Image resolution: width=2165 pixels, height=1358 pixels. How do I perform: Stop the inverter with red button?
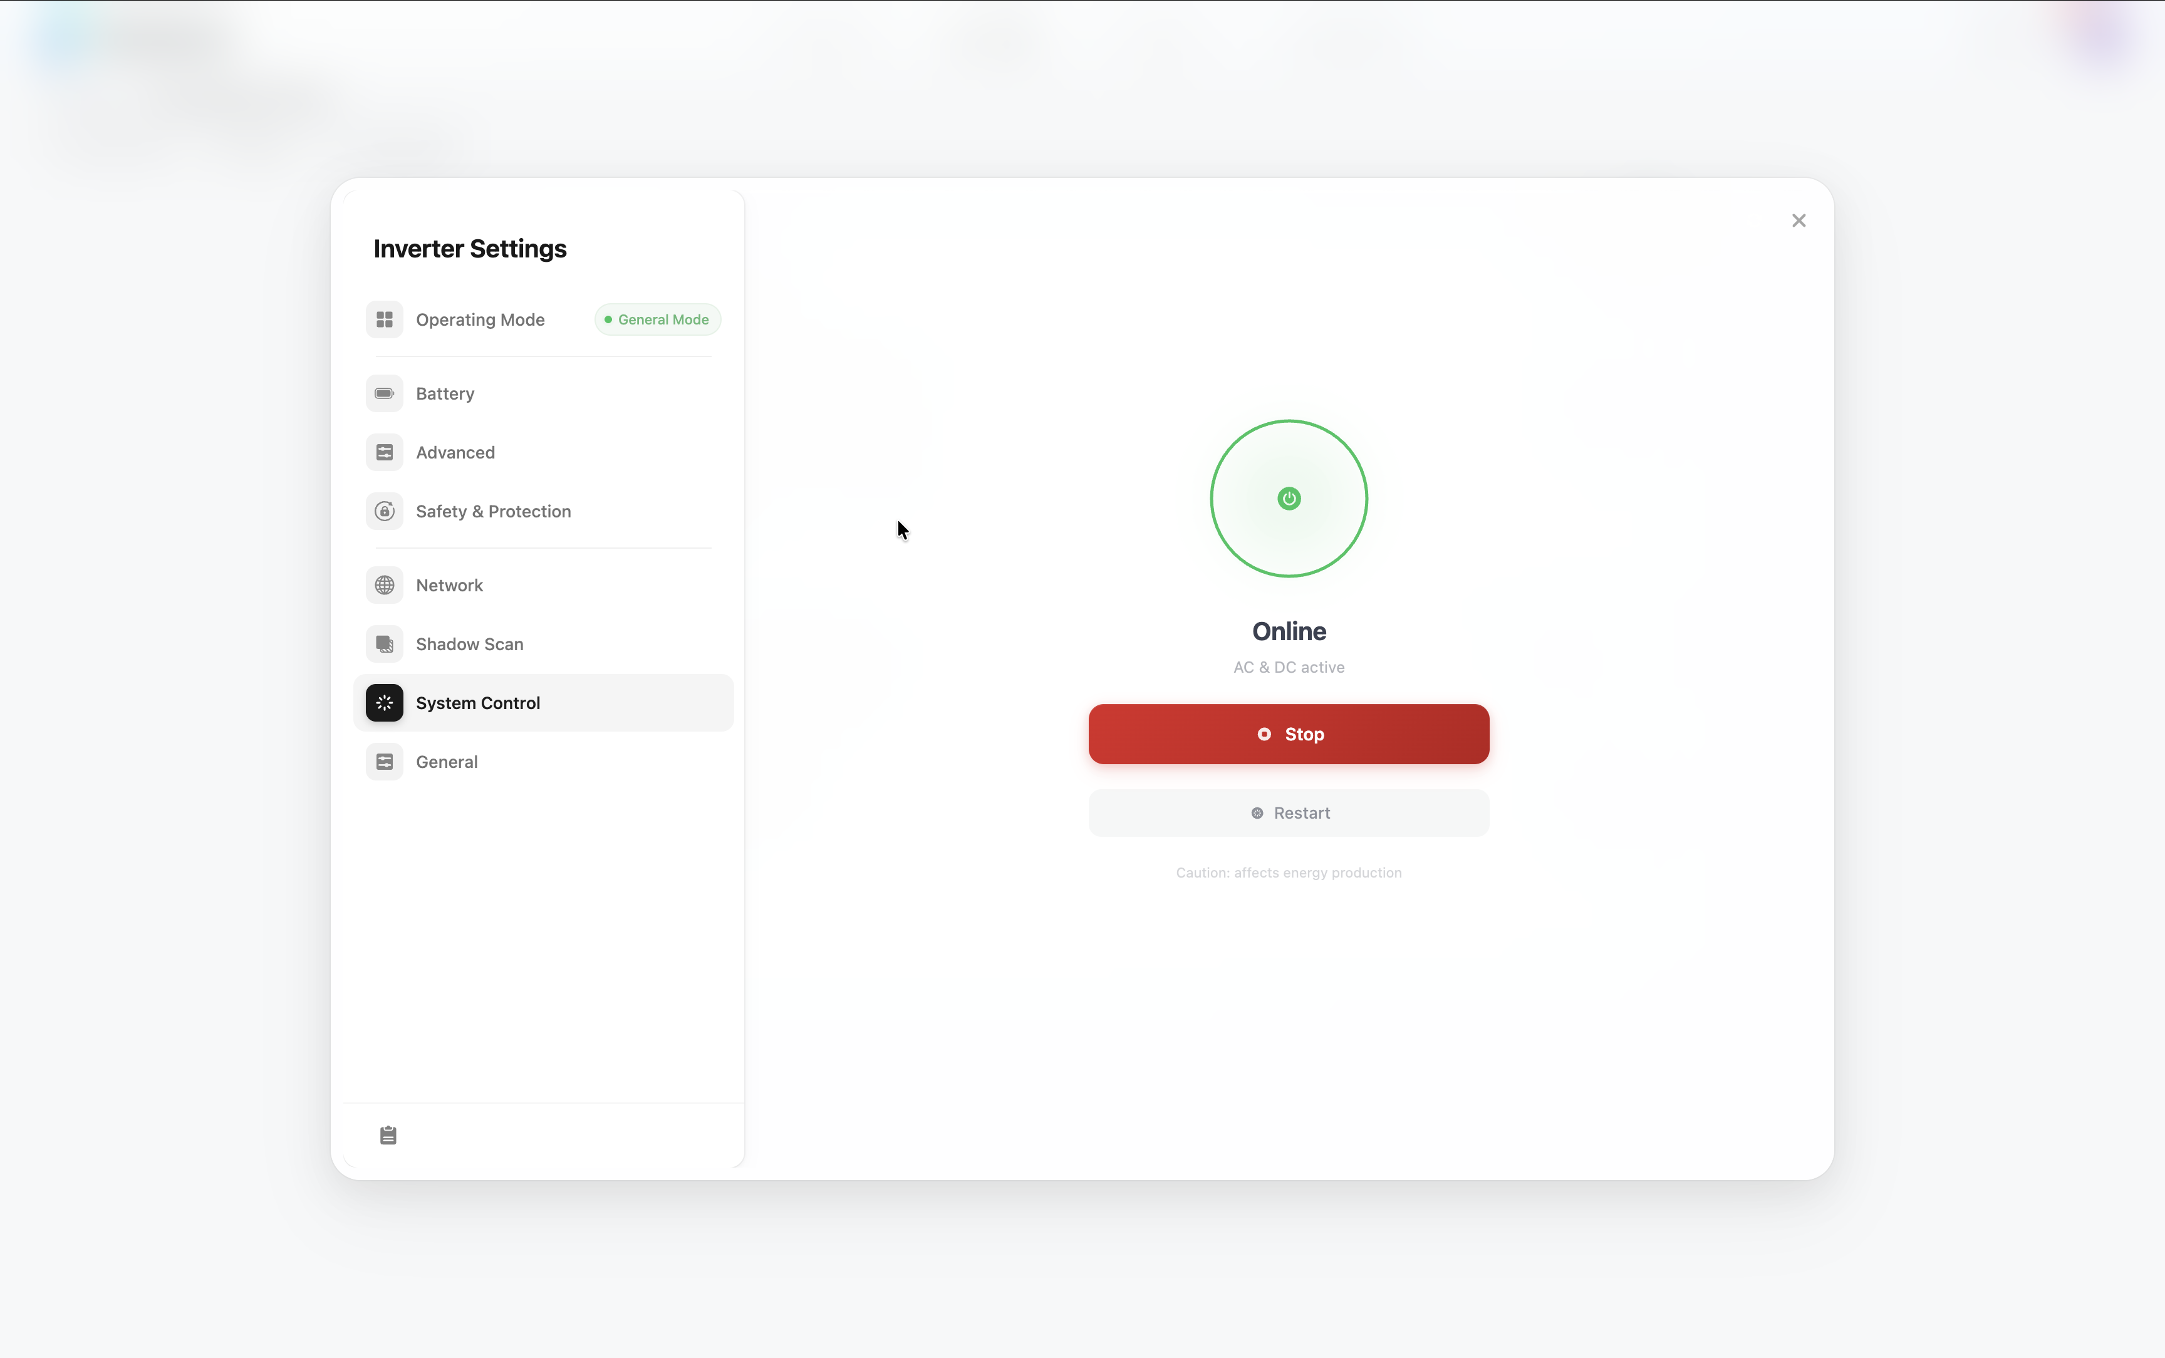pyautogui.click(x=1289, y=733)
